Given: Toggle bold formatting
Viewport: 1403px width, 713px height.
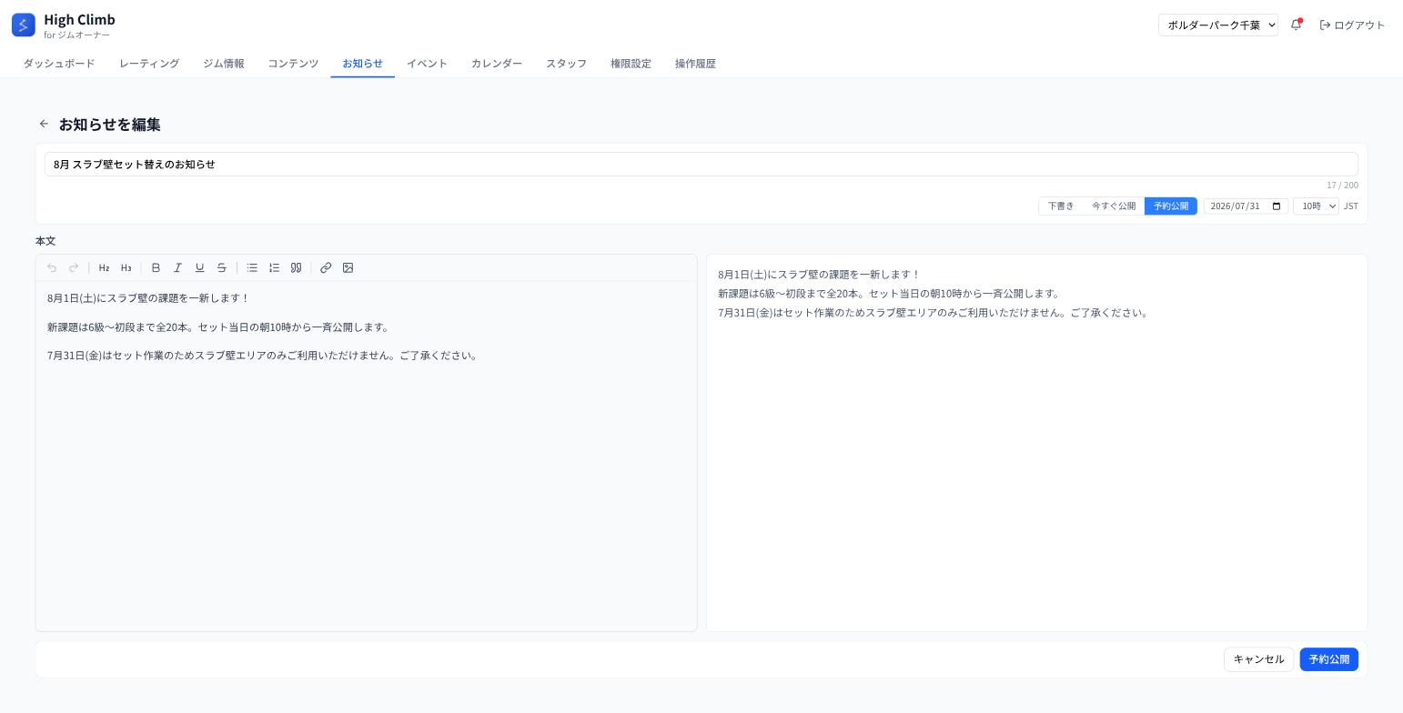Looking at the screenshot, I should click(x=156, y=267).
